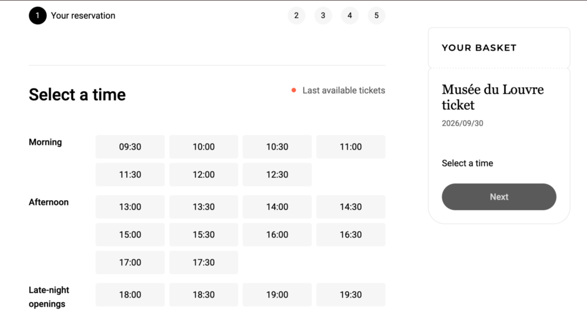Select the 11:00 time slot
Viewport: 587px width, 328px height.
point(351,147)
